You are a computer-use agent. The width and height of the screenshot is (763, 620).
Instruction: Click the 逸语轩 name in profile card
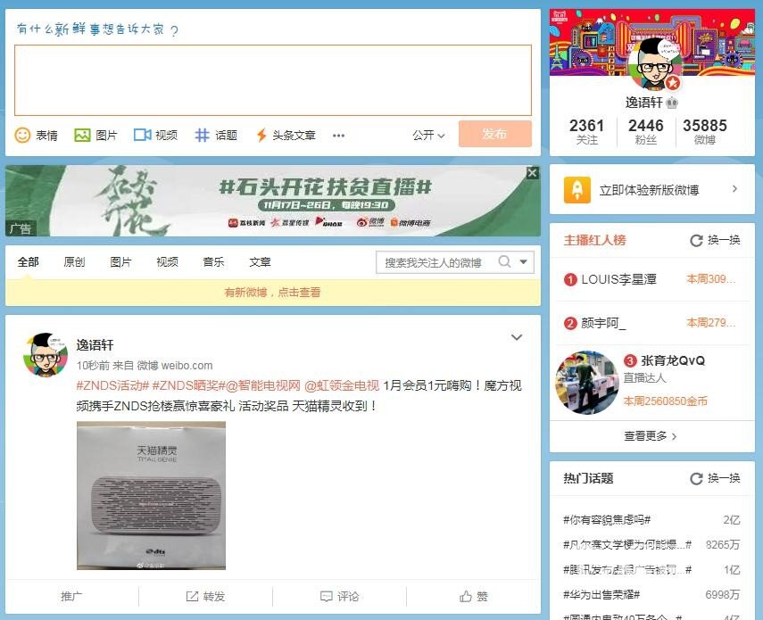coord(643,103)
